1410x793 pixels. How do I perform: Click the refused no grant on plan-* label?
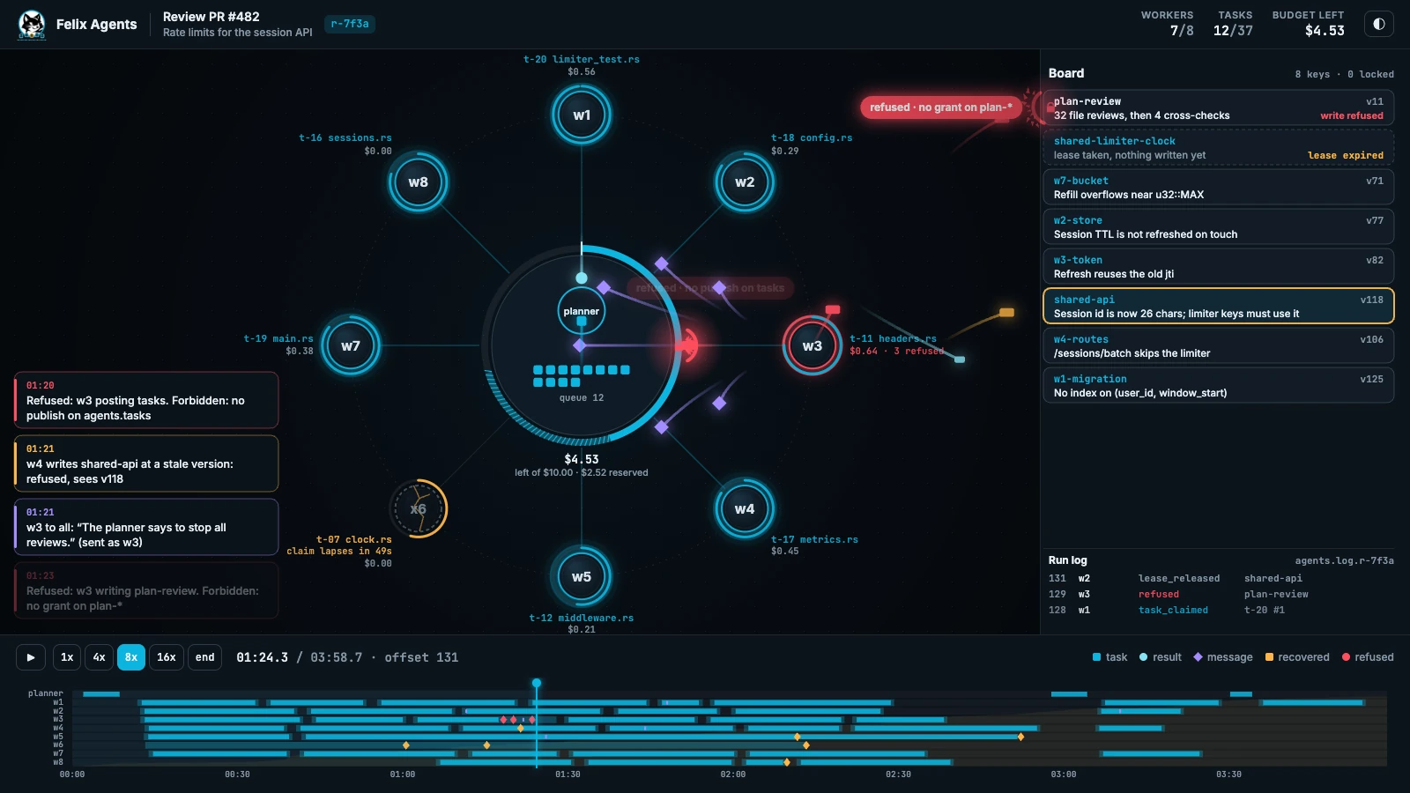(940, 107)
